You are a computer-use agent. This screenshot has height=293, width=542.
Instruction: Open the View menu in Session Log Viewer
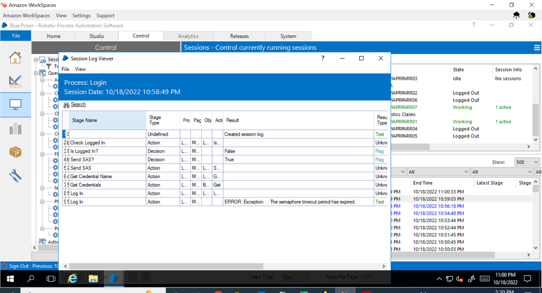tap(80, 69)
